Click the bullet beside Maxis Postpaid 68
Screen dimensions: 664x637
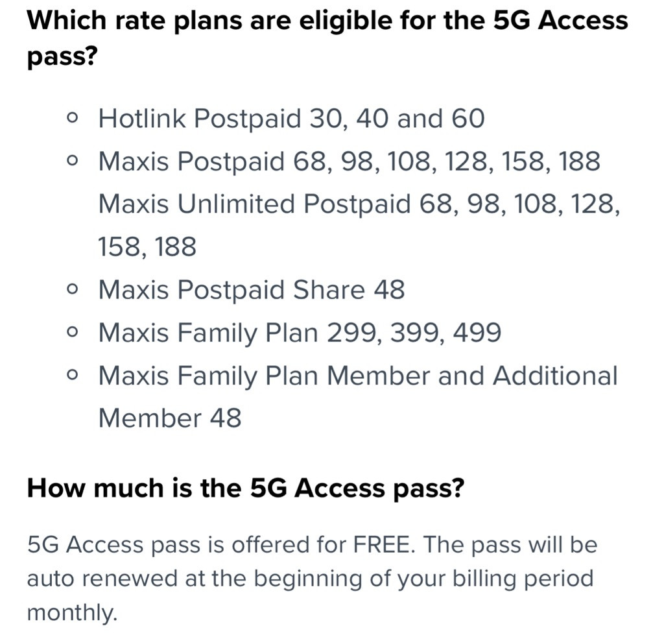click(73, 162)
